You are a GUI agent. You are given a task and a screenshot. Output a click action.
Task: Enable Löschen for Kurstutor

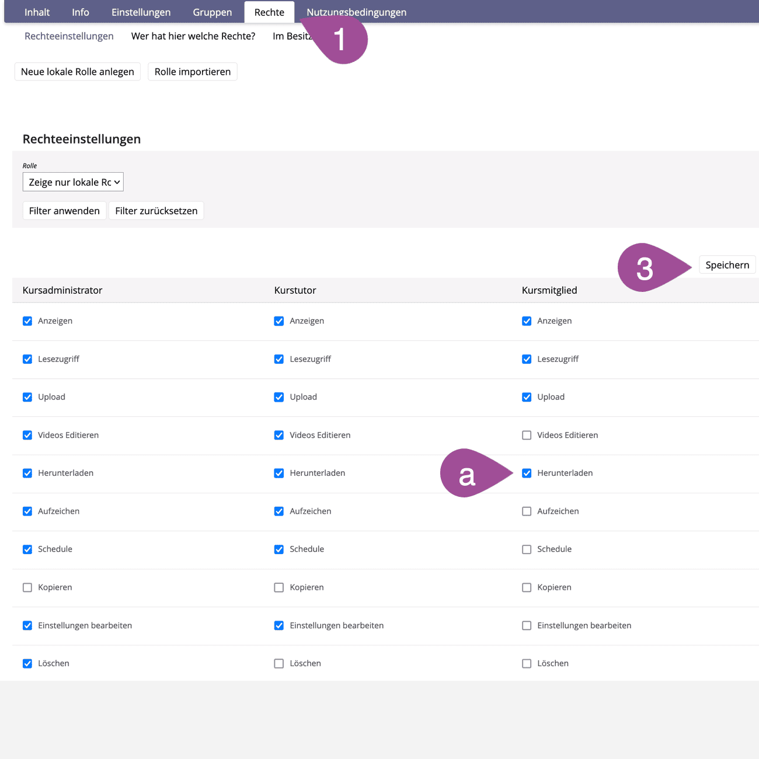(x=279, y=663)
